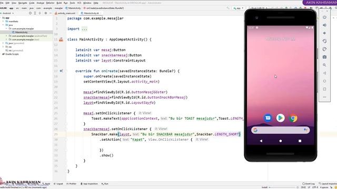Expand the java (generated) folder
This screenshot has height=189, width=337.
tap(3, 43)
